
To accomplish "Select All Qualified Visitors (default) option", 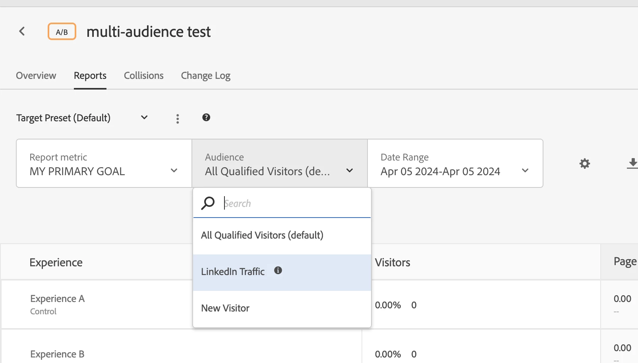I will click(262, 235).
